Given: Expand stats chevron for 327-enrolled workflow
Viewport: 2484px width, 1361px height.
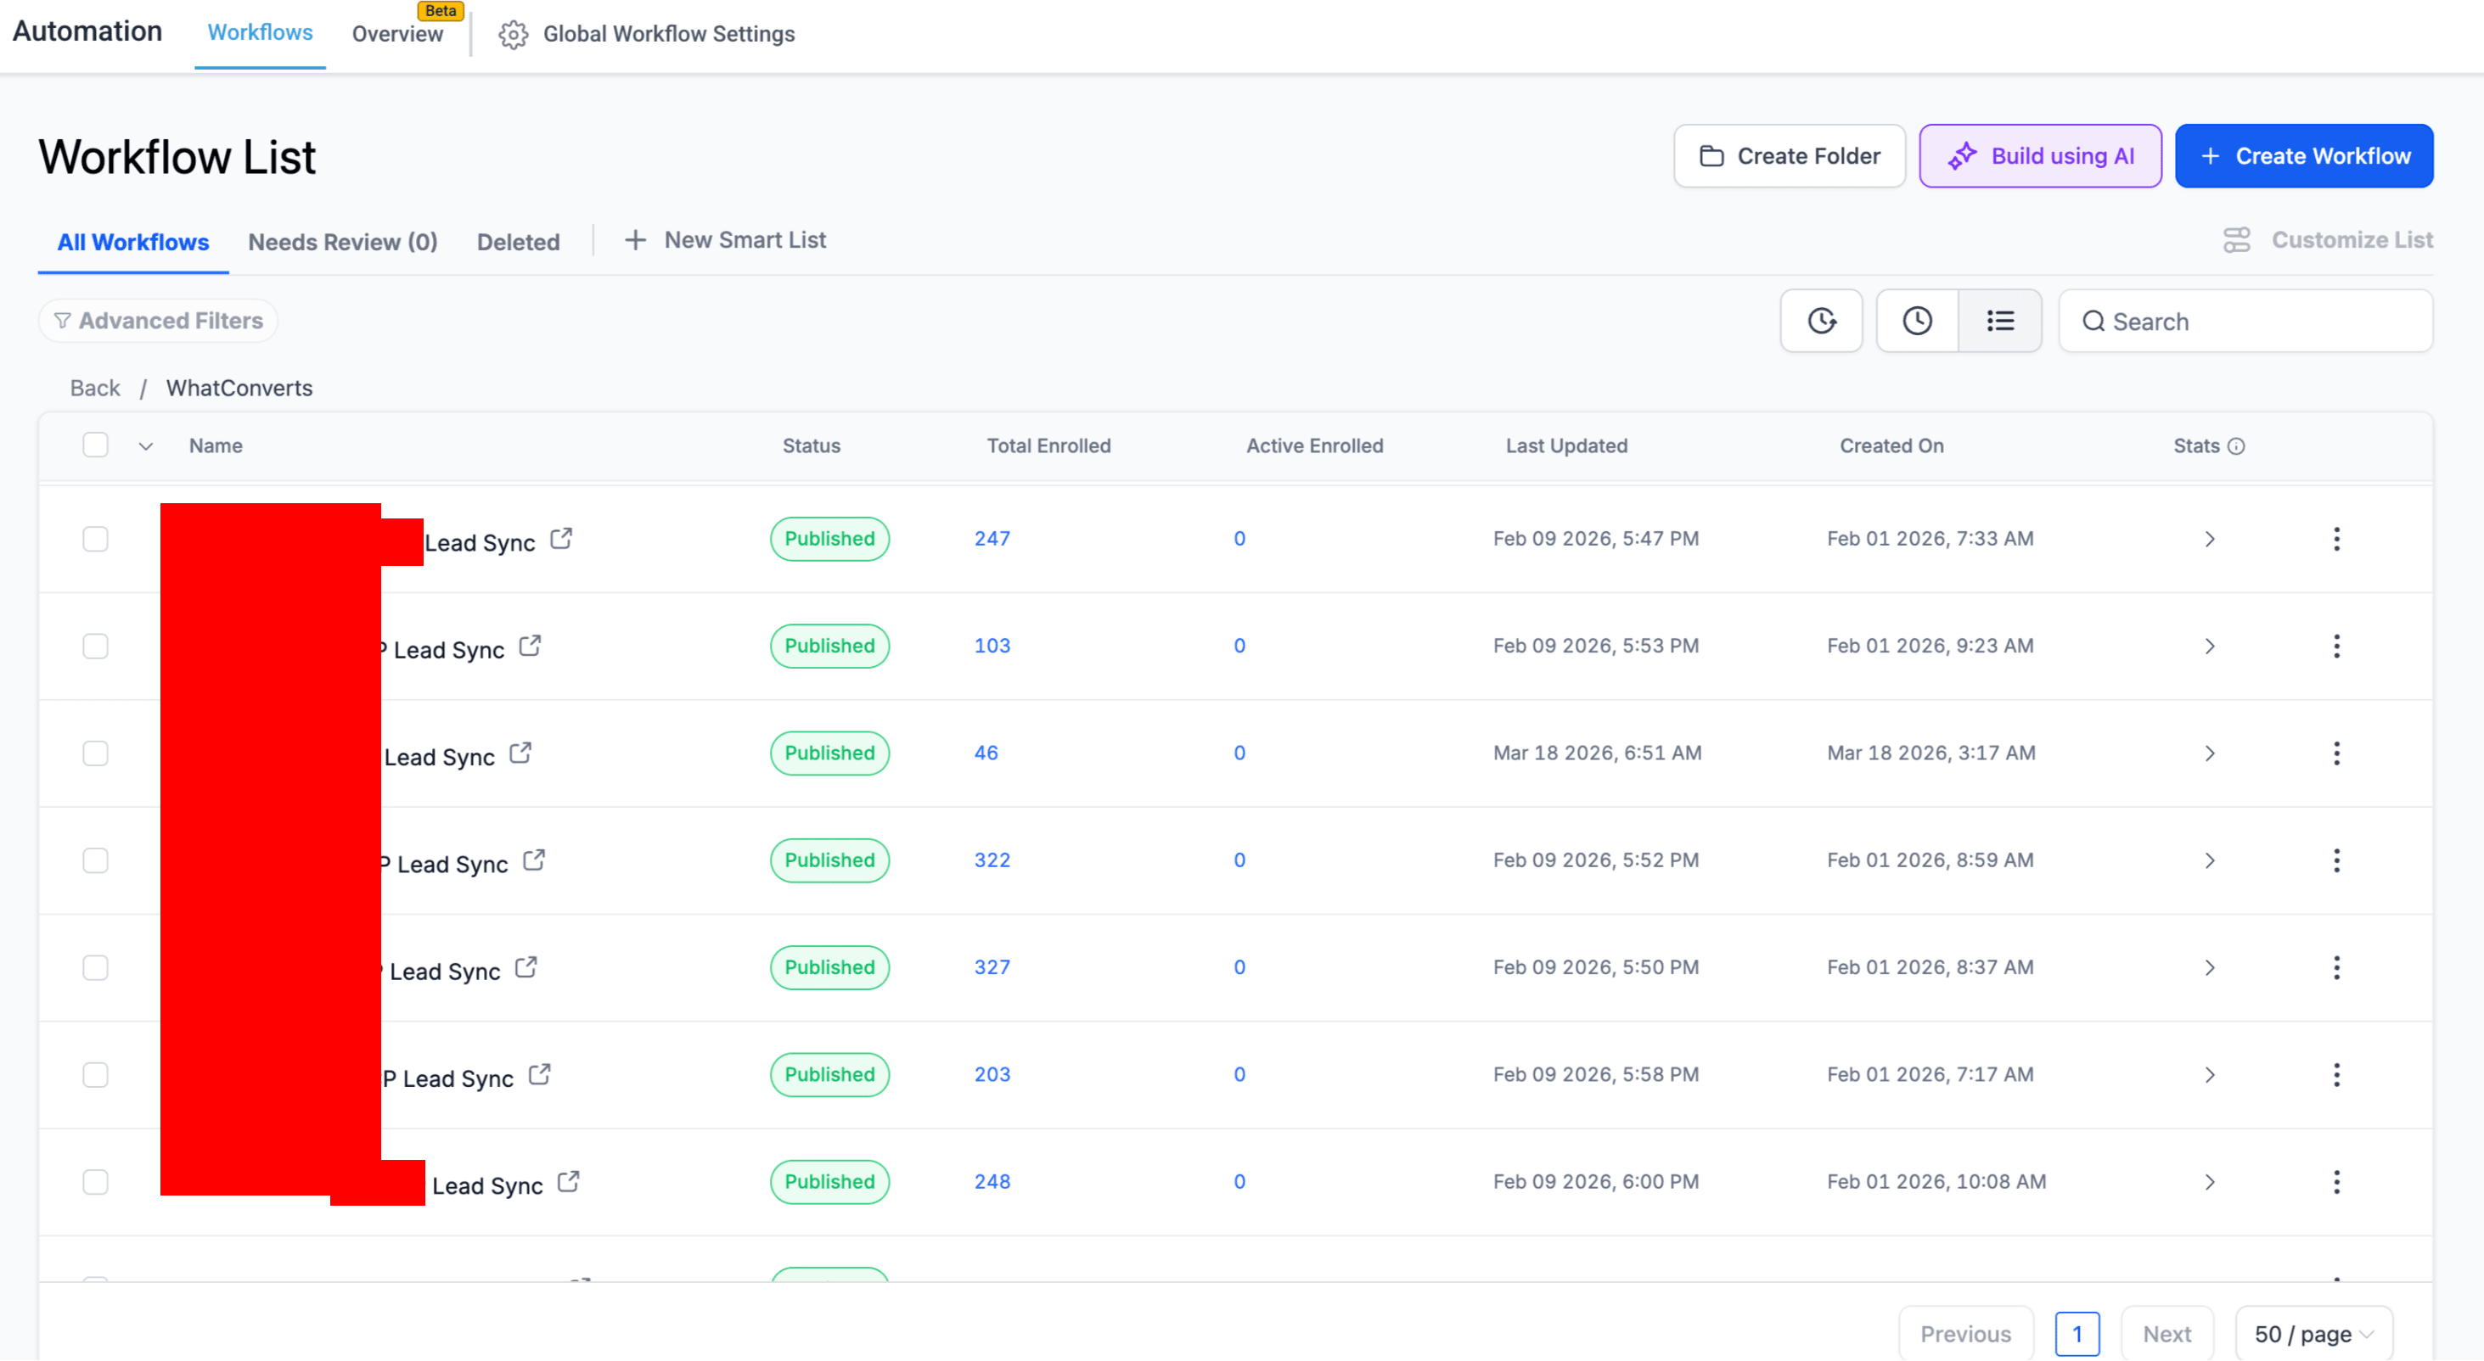Looking at the screenshot, I should pos(2210,968).
